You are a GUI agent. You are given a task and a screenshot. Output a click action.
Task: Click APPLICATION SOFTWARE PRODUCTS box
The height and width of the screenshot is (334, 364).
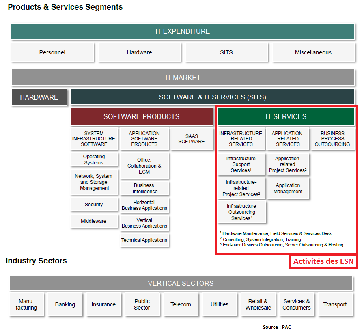point(144,139)
